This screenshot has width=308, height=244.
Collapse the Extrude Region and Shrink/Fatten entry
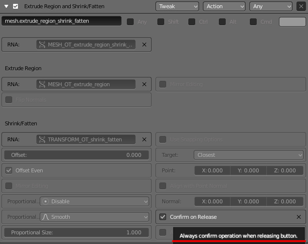click(x=6, y=6)
